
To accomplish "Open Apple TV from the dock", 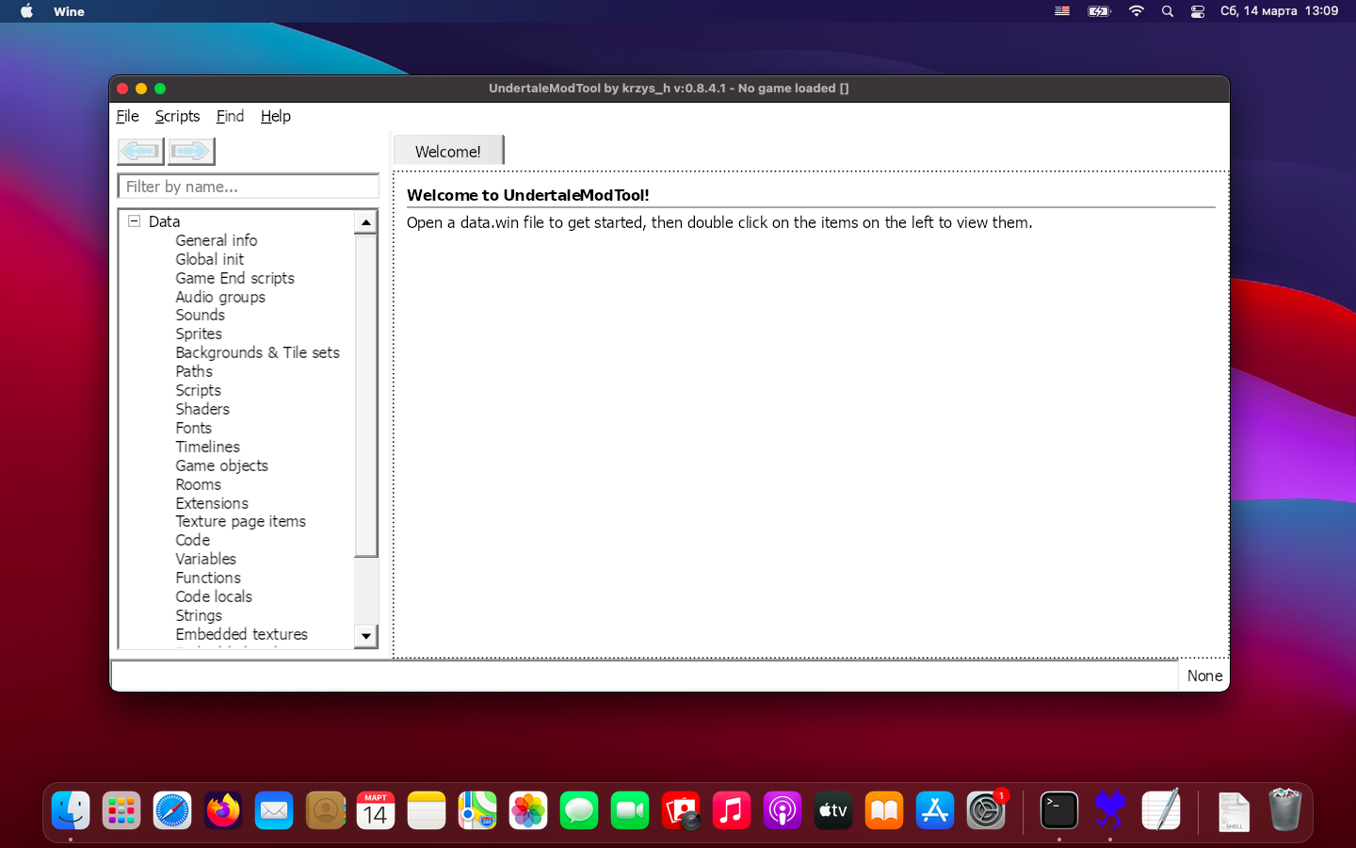I will click(x=833, y=810).
